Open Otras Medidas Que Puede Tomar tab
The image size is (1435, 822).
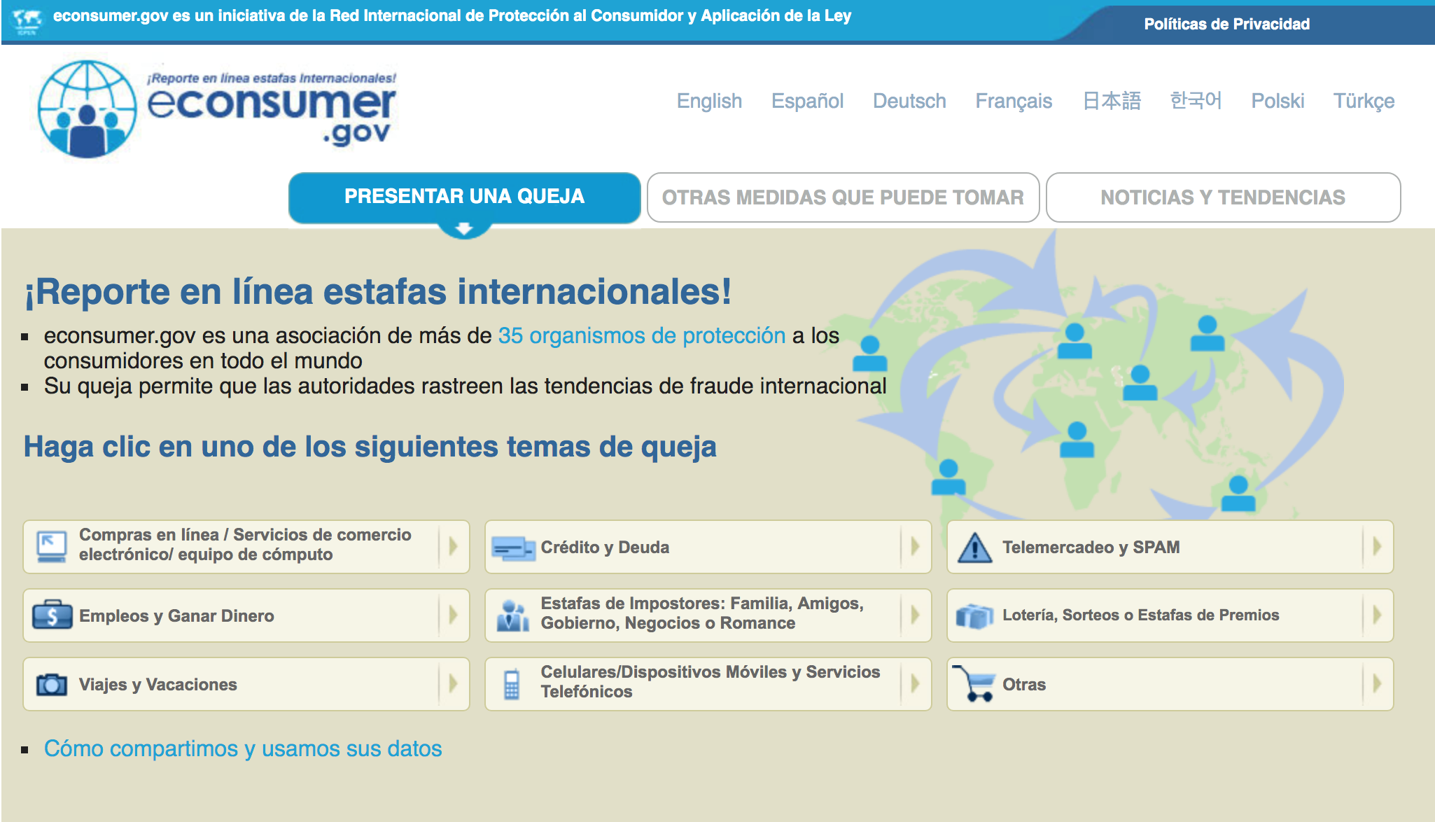[843, 197]
